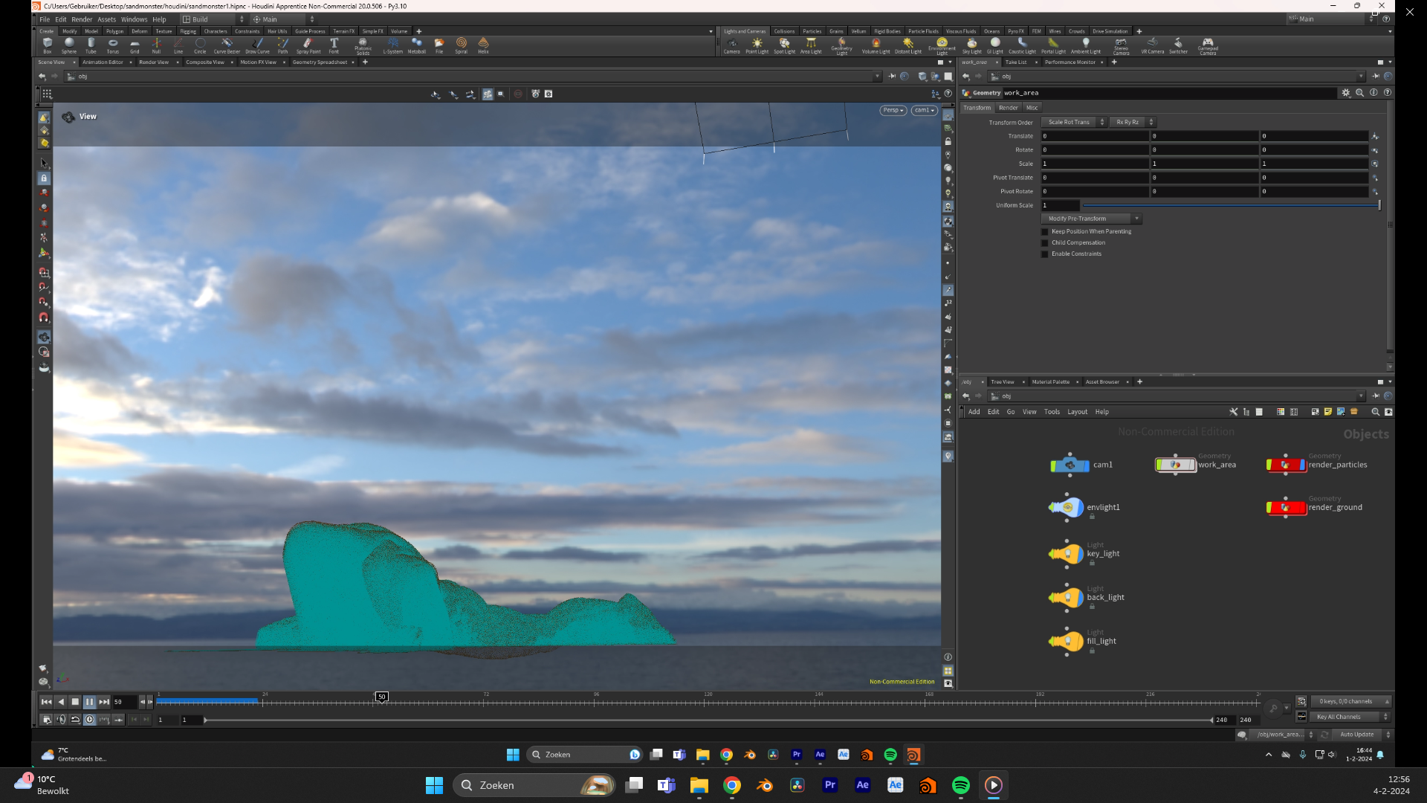The width and height of the screenshot is (1427, 803).
Task: Open the cam1 camera dropdown in viewport
Action: (x=924, y=111)
